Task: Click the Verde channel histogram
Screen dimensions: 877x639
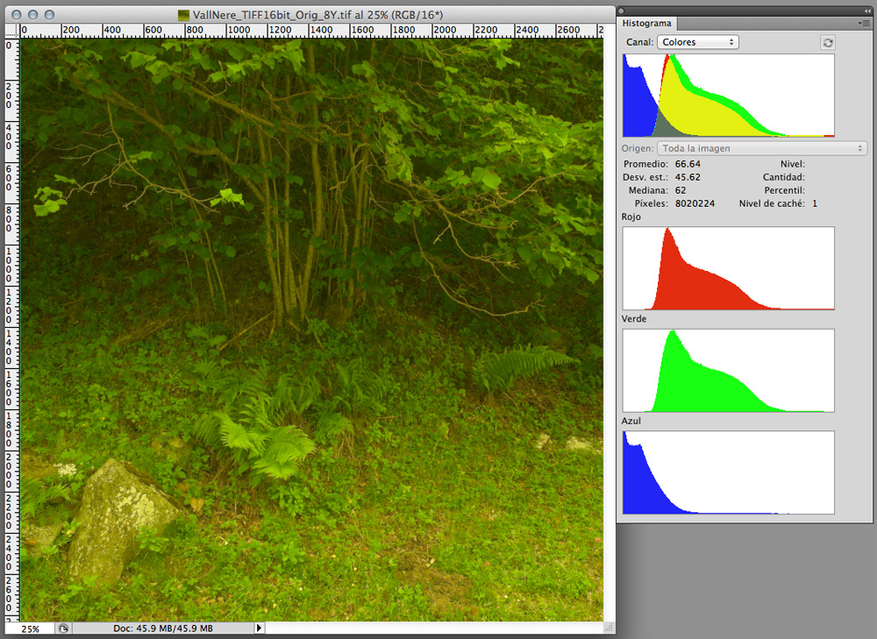Action: point(728,370)
